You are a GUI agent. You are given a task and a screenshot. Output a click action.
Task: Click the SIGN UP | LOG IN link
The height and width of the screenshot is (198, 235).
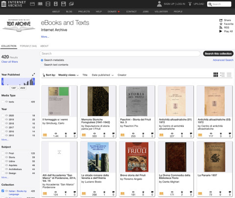pos(174,4)
